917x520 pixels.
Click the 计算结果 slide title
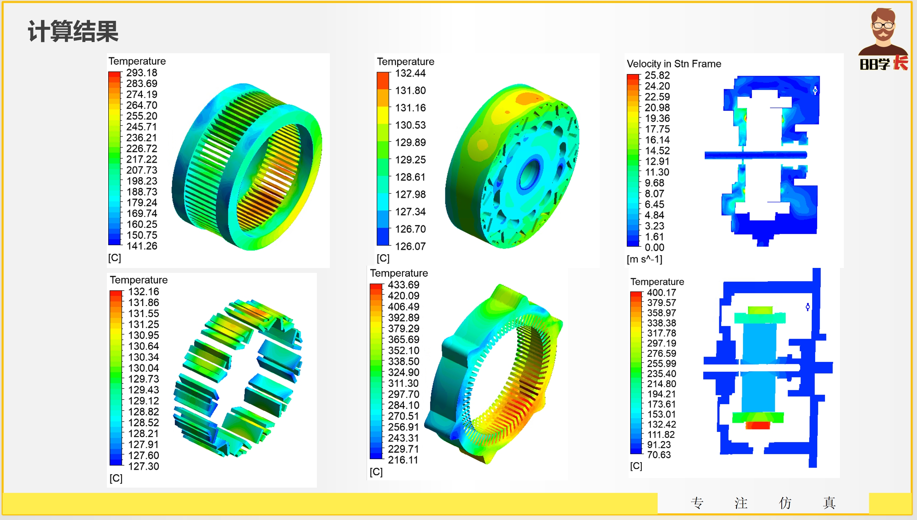coord(73,31)
